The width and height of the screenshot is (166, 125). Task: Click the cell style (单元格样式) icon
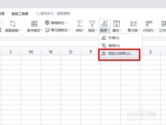(x=47, y=30)
